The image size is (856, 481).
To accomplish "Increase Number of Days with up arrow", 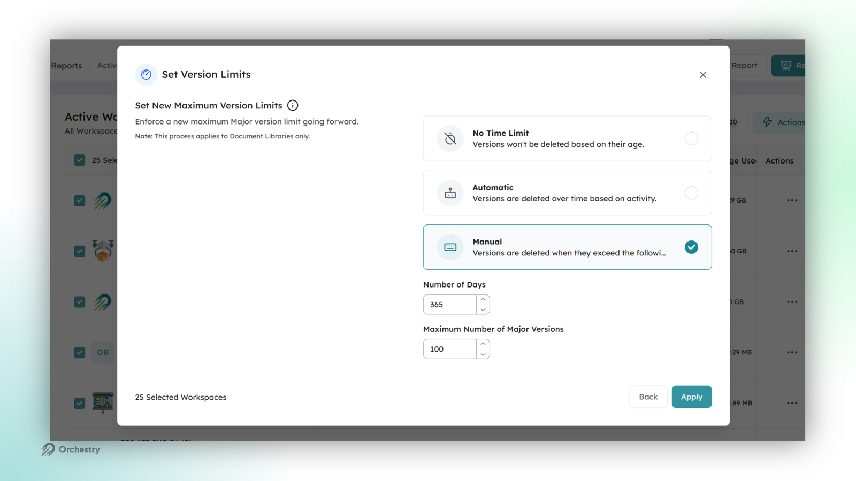I will [483, 299].
